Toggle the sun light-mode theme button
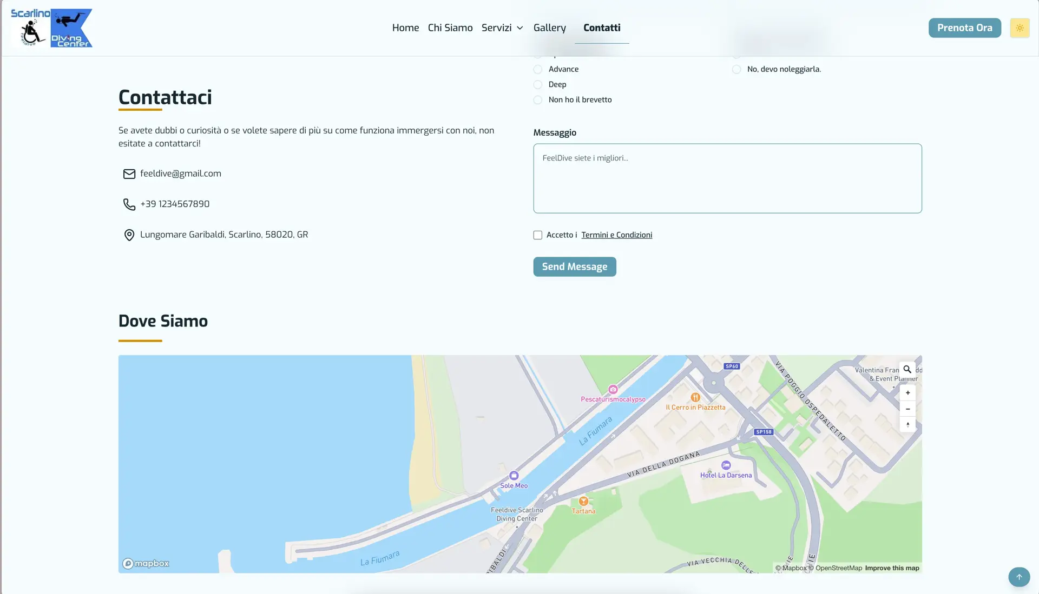Image resolution: width=1039 pixels, height=594 pixels. (x=1020, y=28)
